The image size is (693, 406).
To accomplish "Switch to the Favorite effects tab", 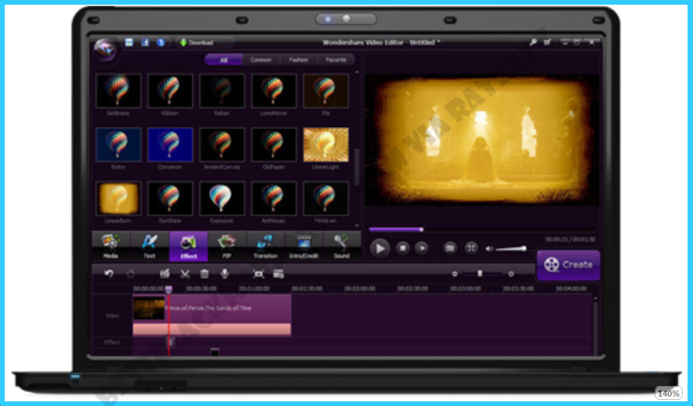I will tap(336, 59).
